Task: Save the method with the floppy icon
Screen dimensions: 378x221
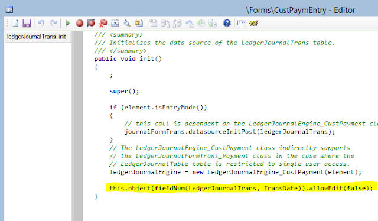Action: (27, 23)
